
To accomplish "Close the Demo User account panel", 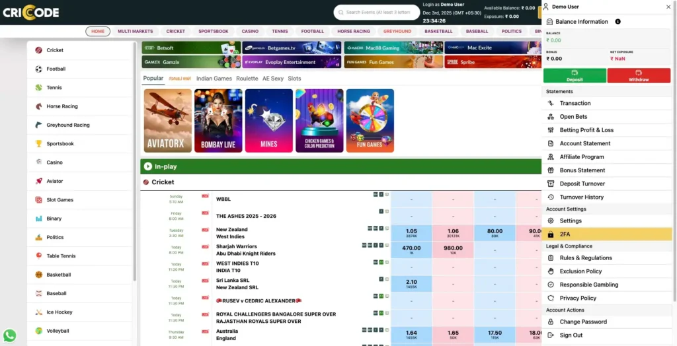I will tap(668, 7).
